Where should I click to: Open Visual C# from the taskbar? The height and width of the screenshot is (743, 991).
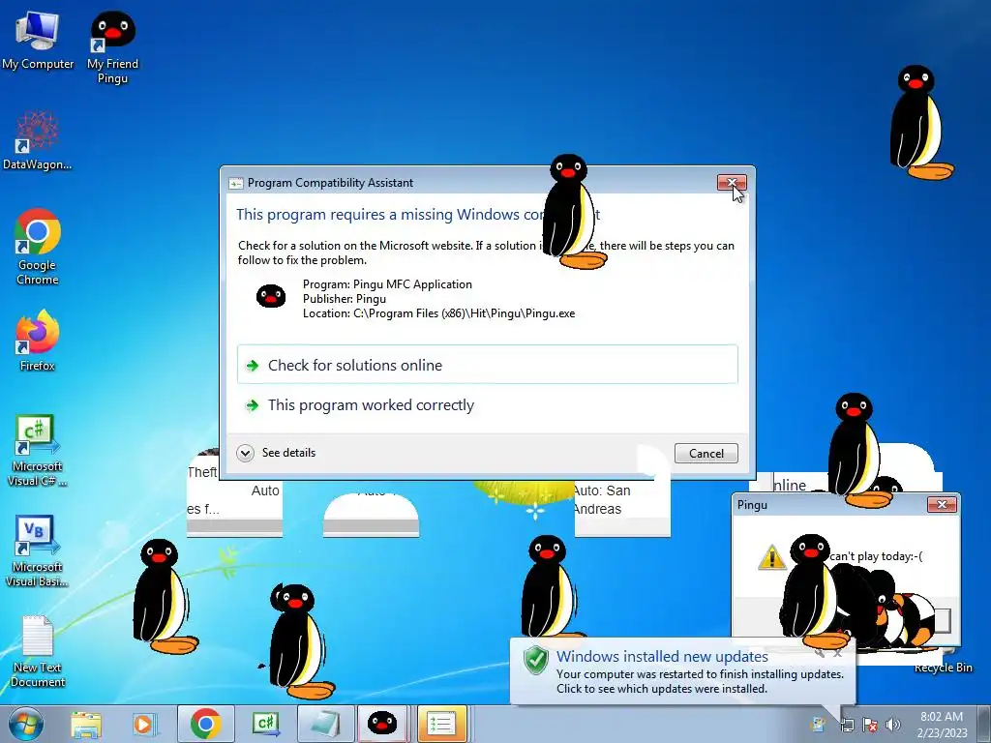point(266,724)
